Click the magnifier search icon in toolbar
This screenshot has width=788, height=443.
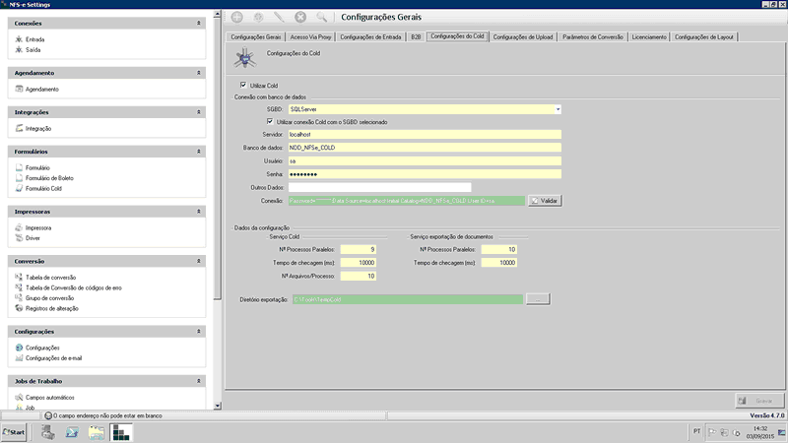click(x=322, y=17)
